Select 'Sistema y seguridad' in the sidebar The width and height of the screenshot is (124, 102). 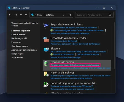coord(21,31)
